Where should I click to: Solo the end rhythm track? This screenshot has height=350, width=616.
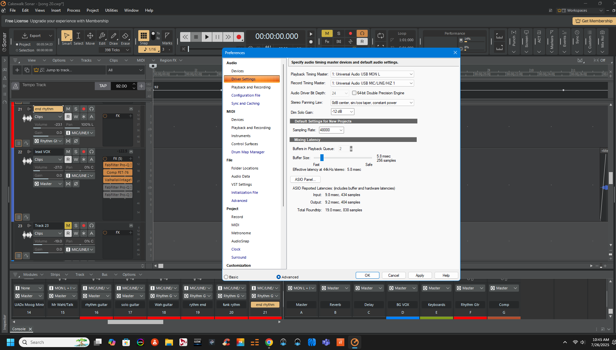pyautogui.click(x=76, y=109)
